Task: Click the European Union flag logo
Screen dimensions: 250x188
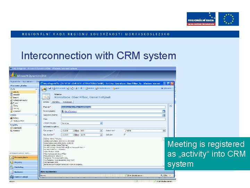Action: point(228,19)
